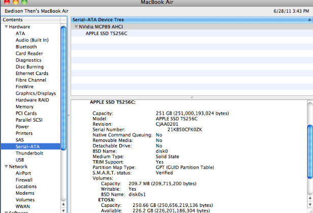This screenshot has height=213, width=313.
Task: Select Power in the sidebar
Action: pos(22,126)
